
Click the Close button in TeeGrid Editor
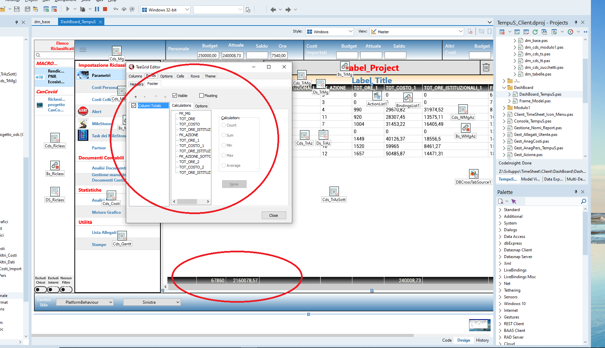[274, 215]
